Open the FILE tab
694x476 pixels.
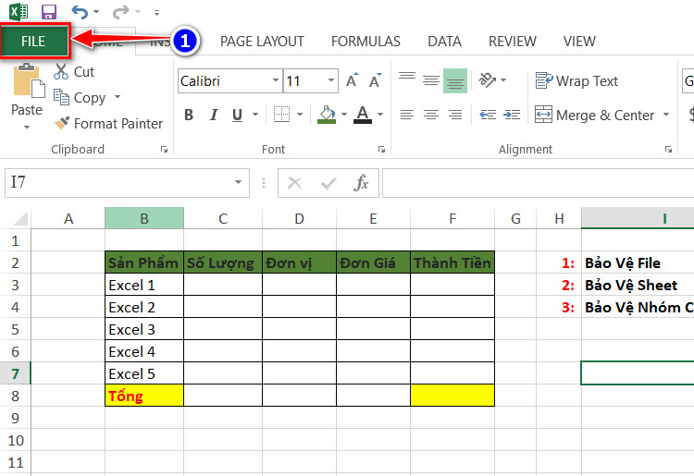click(x=34, y=41)
